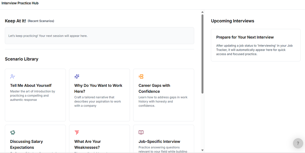The image size is (305, 153).
Task: Click the vertical scrollbar thumb
Action: point(202,54)
